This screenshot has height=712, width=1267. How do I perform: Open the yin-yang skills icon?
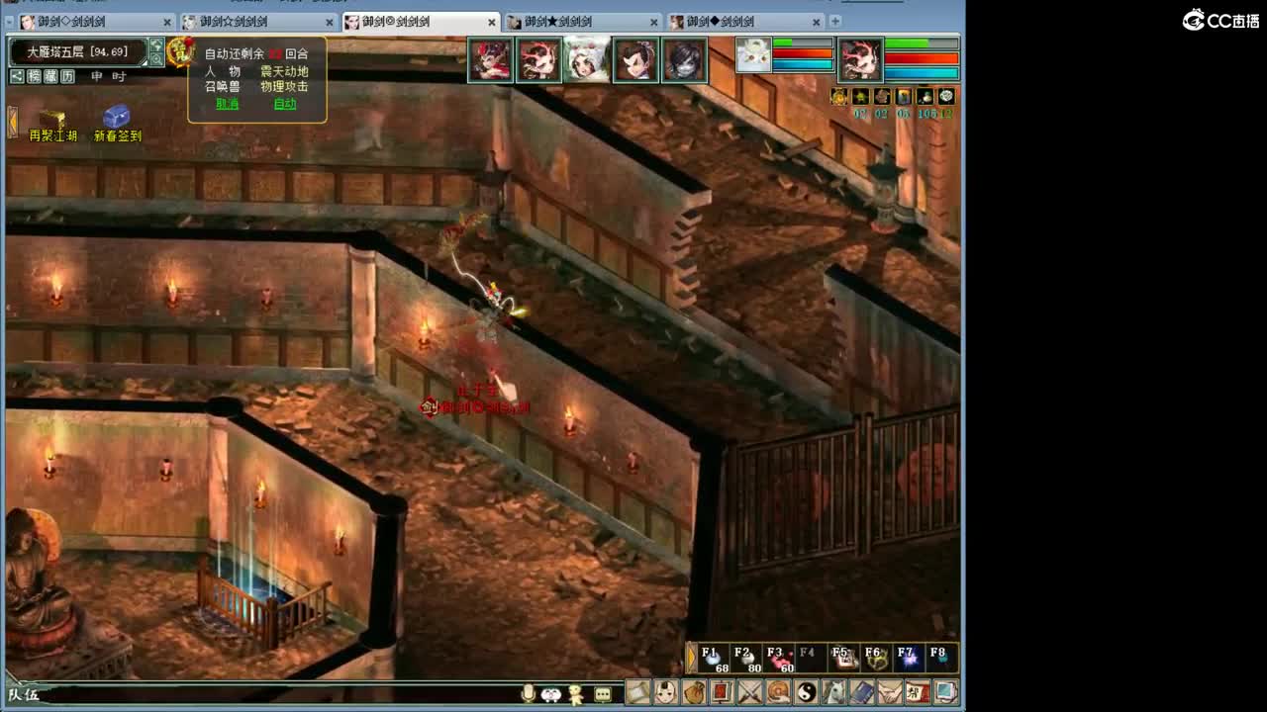point(806,692)
